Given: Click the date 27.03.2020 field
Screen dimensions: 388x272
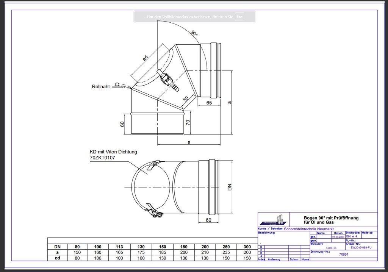Looking at the screenshot, I should (x=338, y=237).
